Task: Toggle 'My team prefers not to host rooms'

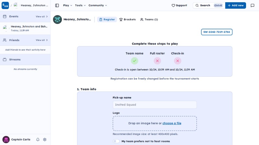Action: click(x=116, y=141)
